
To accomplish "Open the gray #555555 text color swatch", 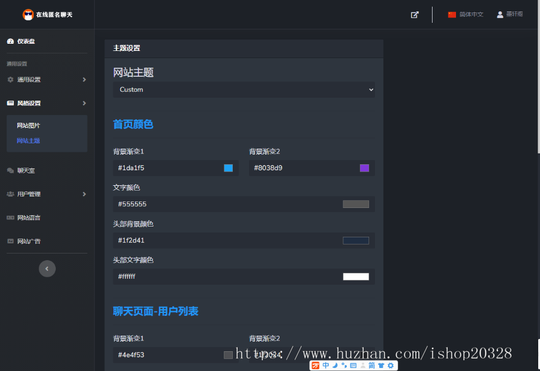I will [x=356, y=204].
